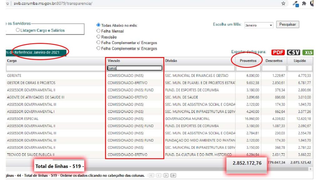Click proventos value 2.784,81
Viewport: 320px width, 181px height.
(252, 133)
